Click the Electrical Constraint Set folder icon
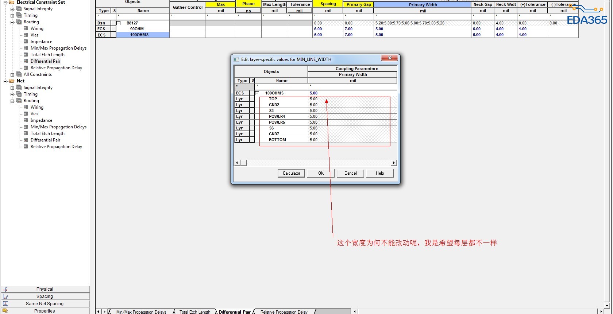Viewport: 613px width, 314px height. [x=12, y=2]
